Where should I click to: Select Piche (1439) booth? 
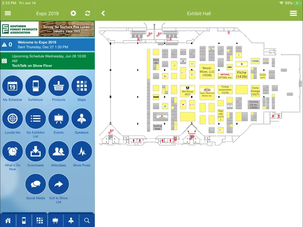242,75
